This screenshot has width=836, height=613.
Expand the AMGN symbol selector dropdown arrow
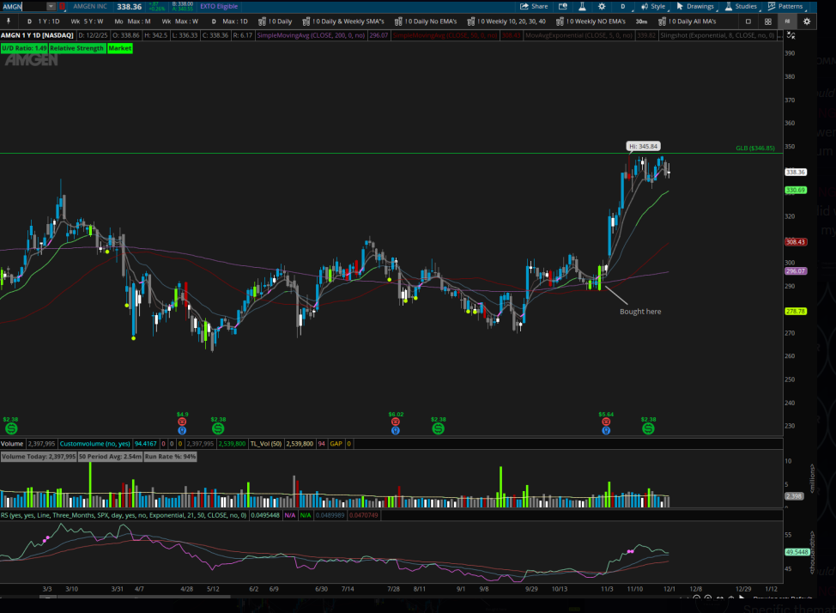pos(51,6)
